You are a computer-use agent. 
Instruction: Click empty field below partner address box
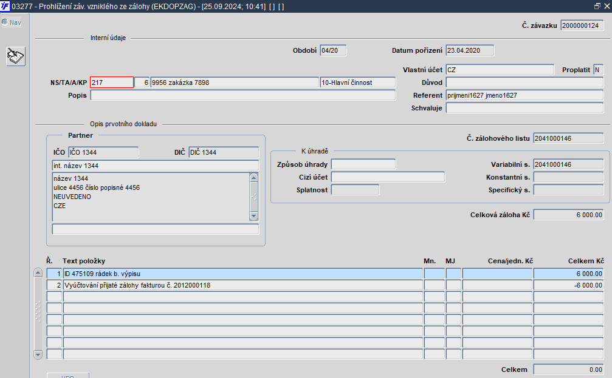[x=156, y=229]
